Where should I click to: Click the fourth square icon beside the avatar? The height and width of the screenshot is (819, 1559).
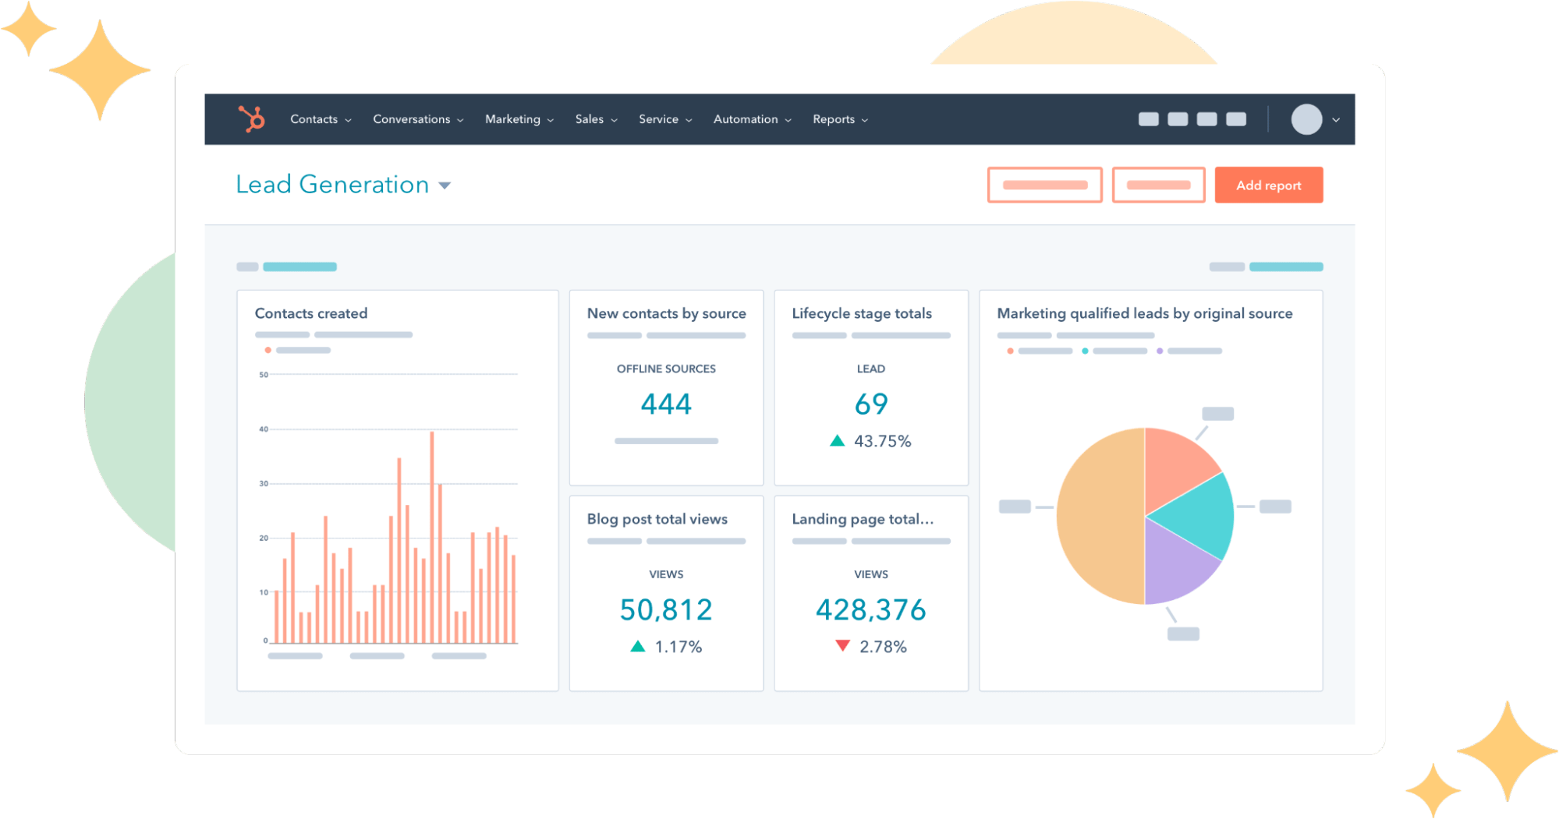[x=1235, y=118]
